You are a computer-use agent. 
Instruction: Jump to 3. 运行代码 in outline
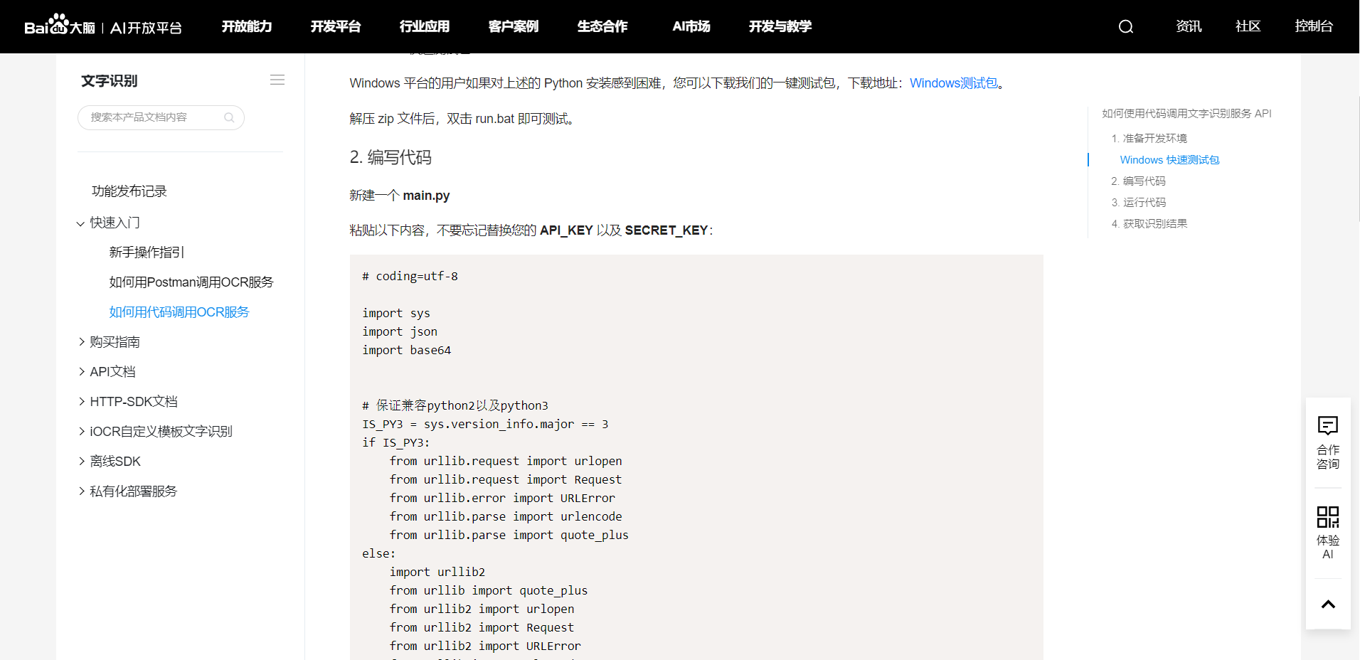(1139, 203)
